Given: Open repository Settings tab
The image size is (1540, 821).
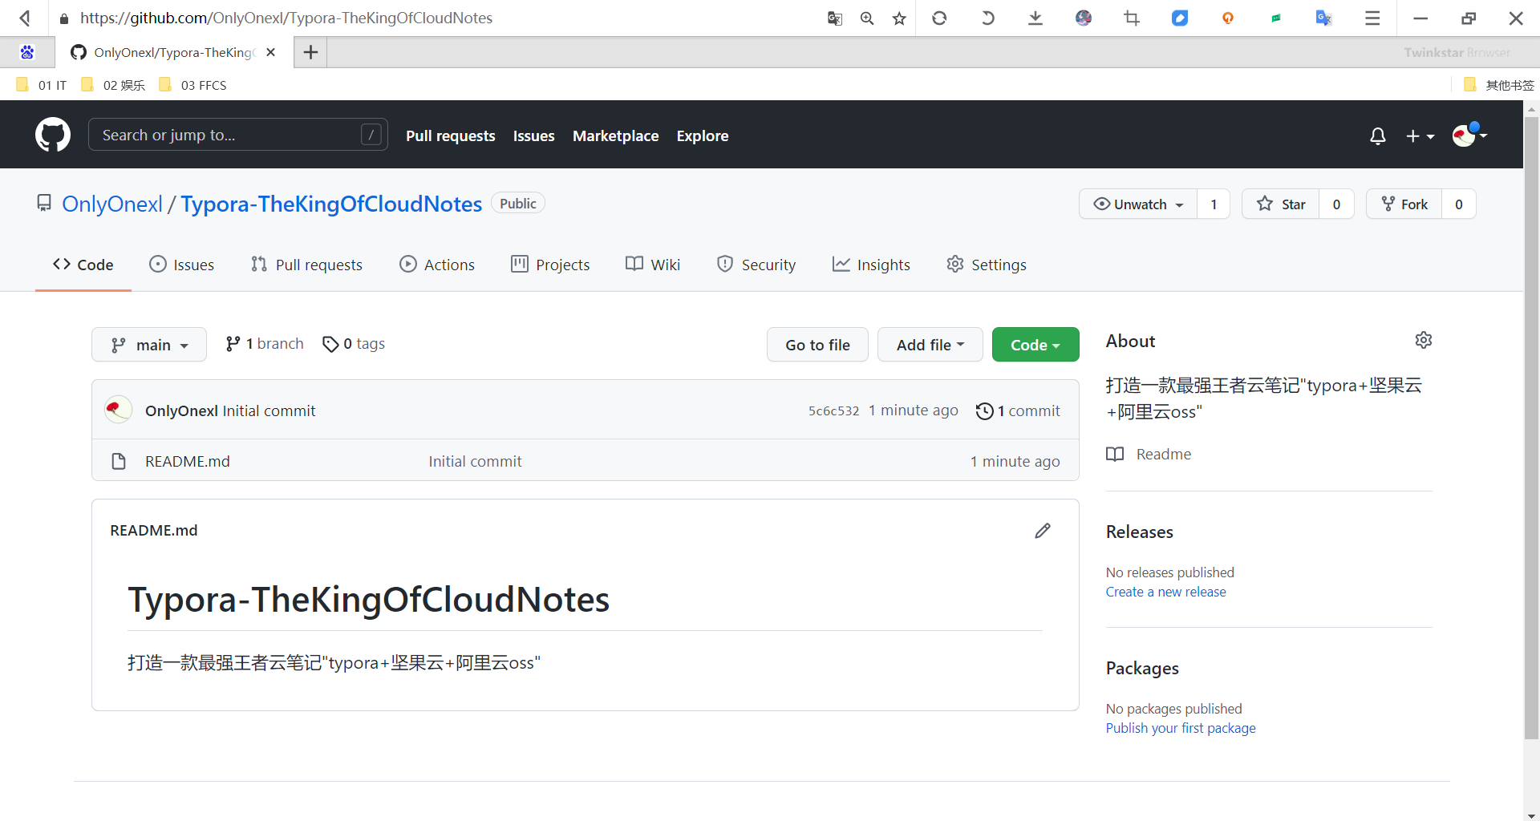Looking at the screenshot, I should (x=987, y=265).
